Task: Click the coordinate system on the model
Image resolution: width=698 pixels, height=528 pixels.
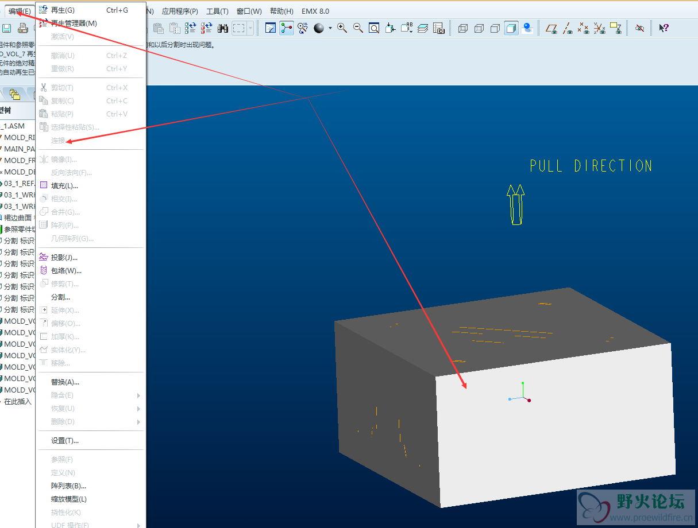Action: 520,393
